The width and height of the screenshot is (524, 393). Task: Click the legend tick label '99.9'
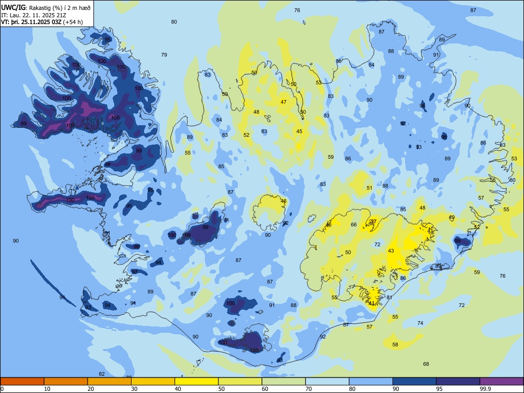(485, 389)
